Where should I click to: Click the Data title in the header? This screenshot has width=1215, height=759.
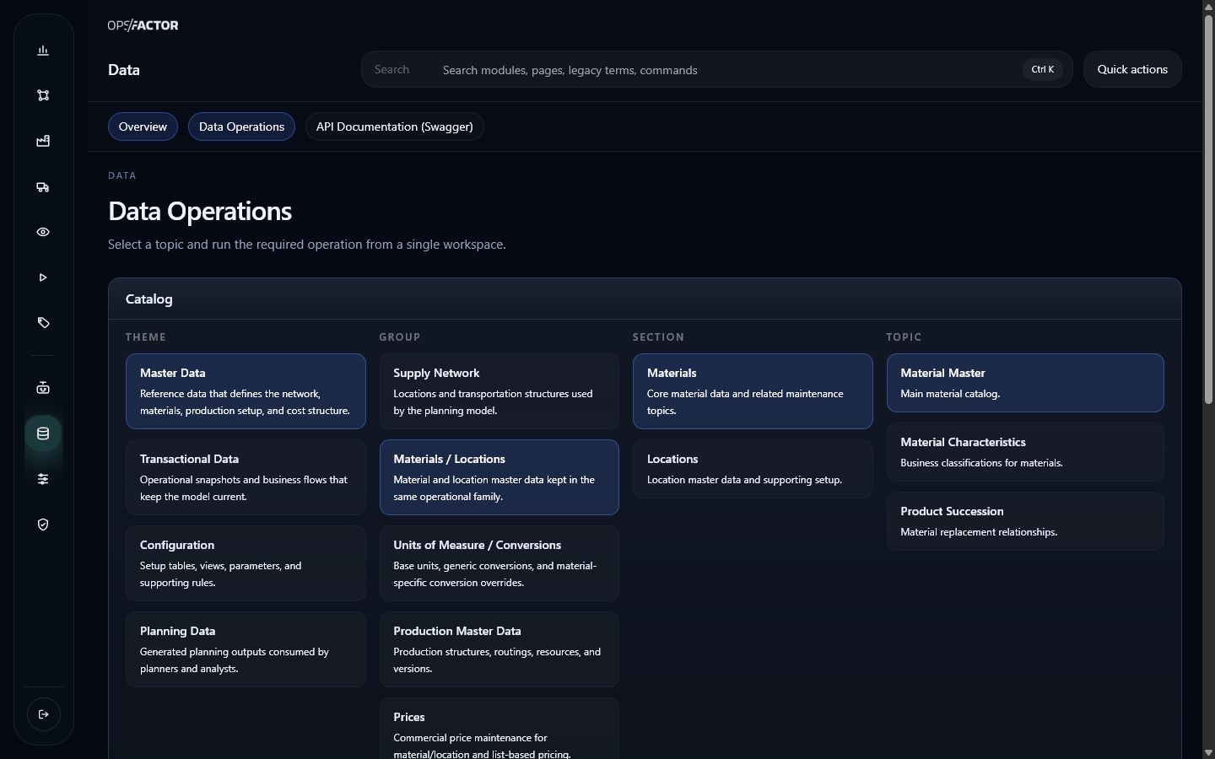[x=124, y=70]
